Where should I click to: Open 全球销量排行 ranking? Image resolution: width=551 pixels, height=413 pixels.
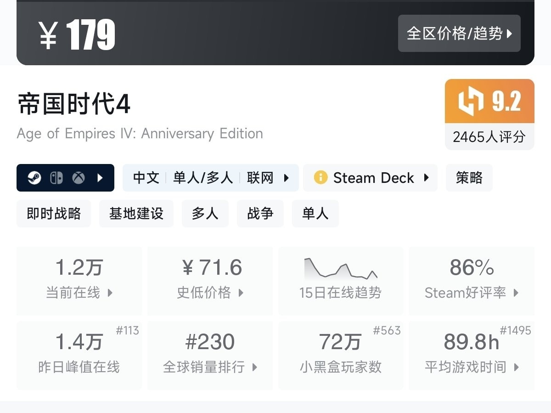210,355
